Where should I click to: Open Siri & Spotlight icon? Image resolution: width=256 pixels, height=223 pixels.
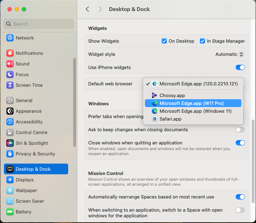click(x=10, y=143)
